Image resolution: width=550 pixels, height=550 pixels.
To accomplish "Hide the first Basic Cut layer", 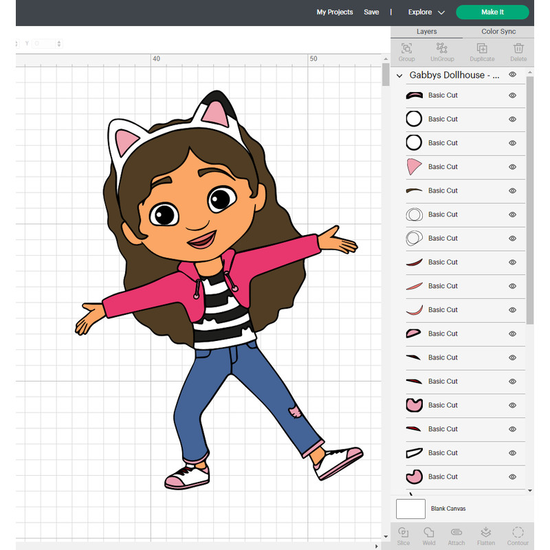I will click(x=512, y=95).
